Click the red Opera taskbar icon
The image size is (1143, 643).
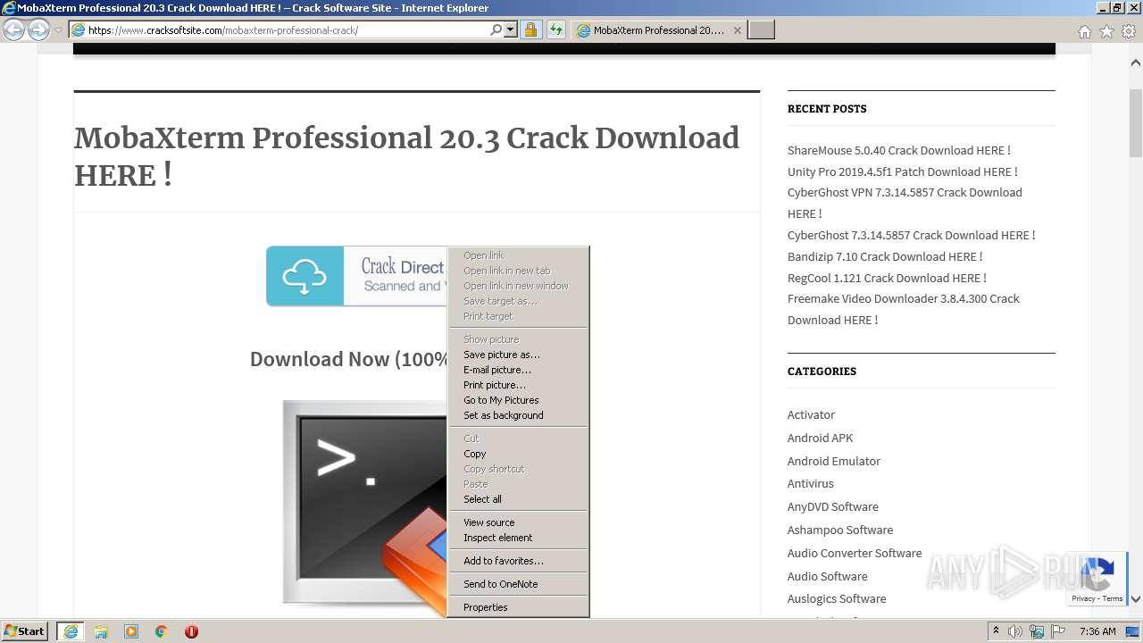[191, 631]
